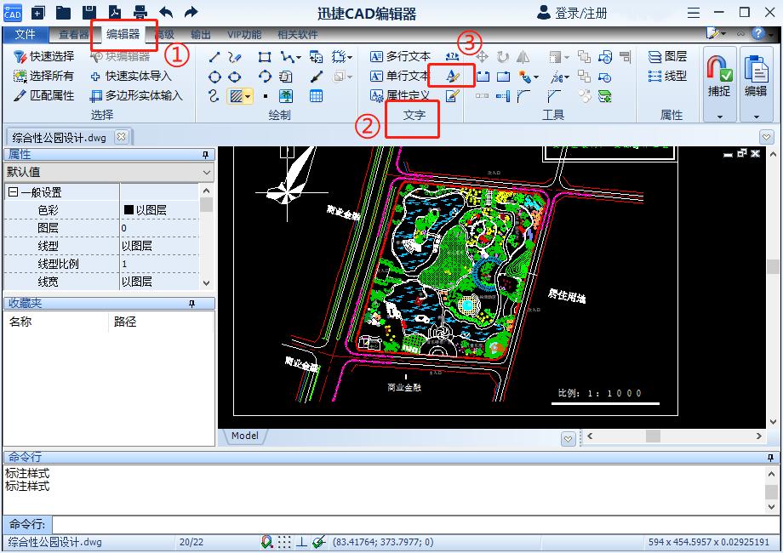Click the Print icon in quick toolbar
Screen dimensions: 783x553
click(x=140, y=13)
